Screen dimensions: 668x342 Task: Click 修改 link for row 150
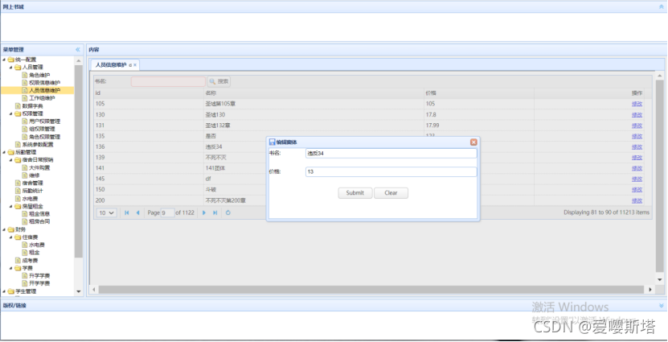tap(637, 190)
